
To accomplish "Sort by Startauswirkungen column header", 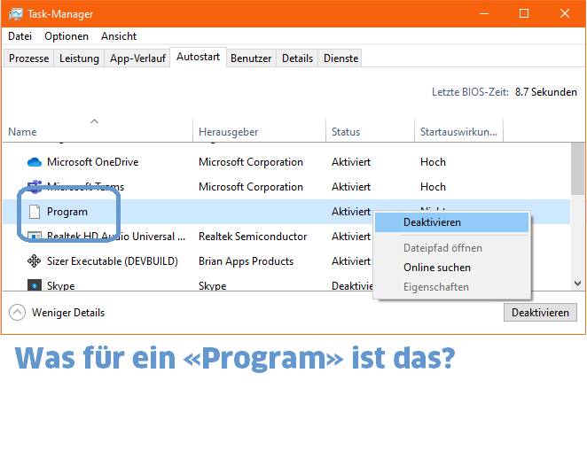I will (x=458, y=132).
